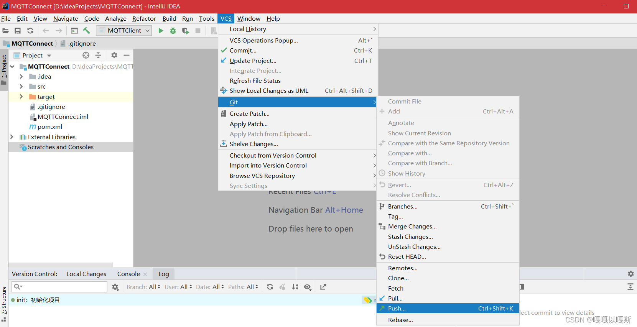Open log search options gear icon
The image size is (637, 327).
point(115,287)
